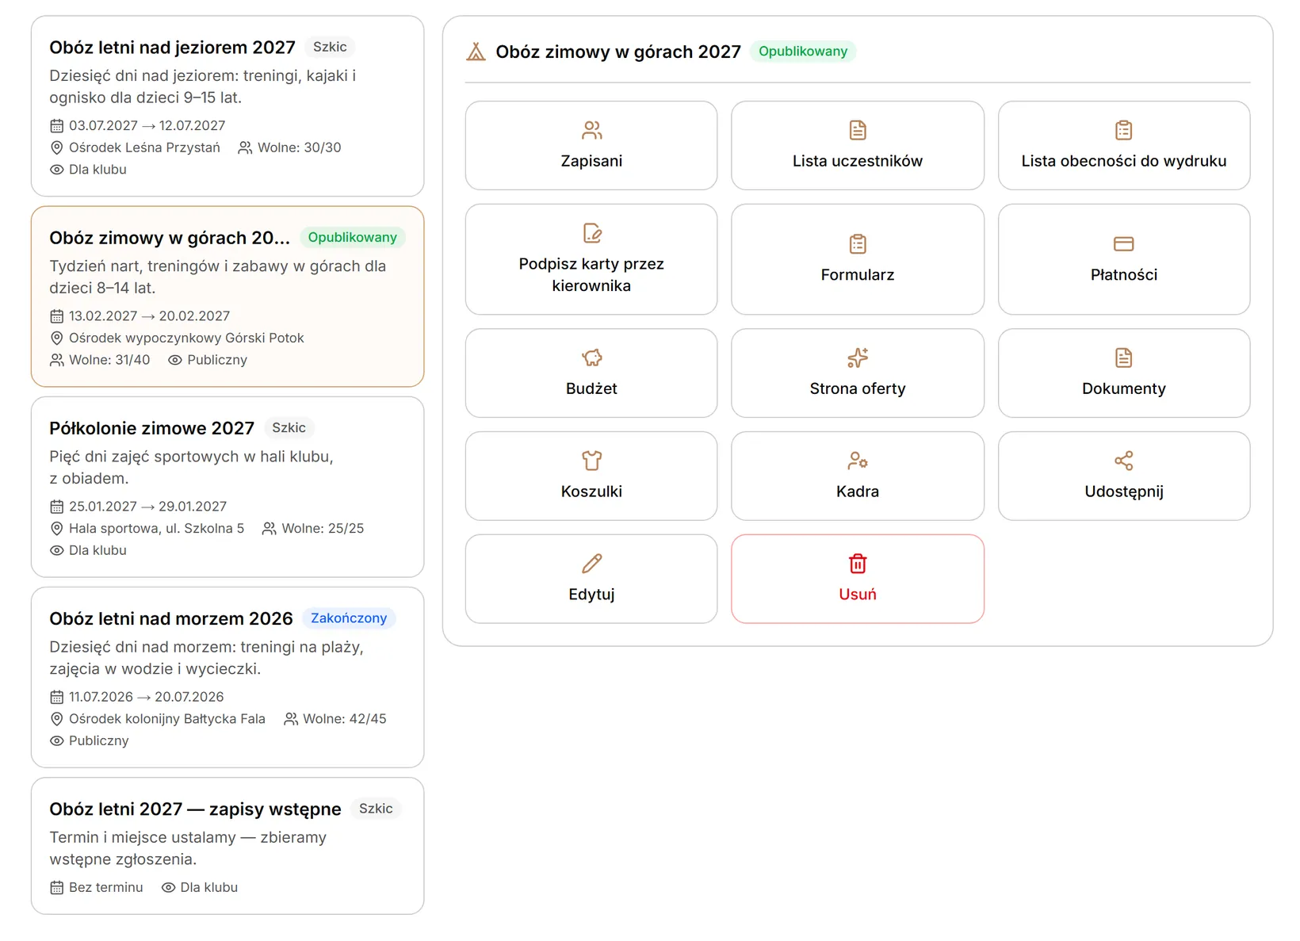Click the people icon beside Wolne: 42/45
Screen dimensions: 1300x941
coord(291,719)
